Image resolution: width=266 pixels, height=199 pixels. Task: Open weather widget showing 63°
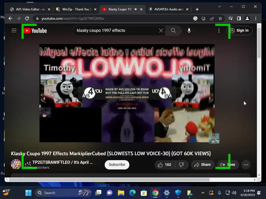6,193
